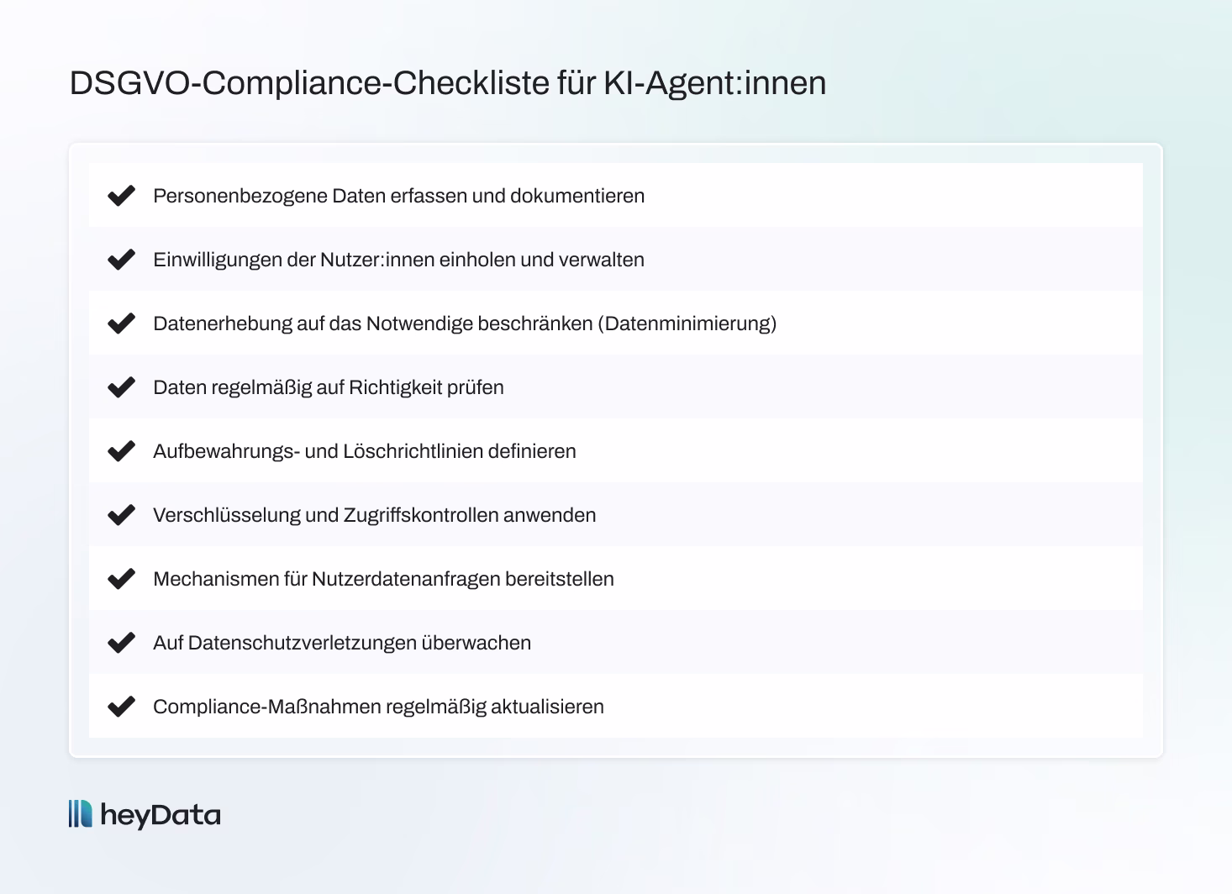Click checkmark icon for Verschlüsselung und Zugriffskontrollen
This screenshot has width=1232, height=894.
122,515
